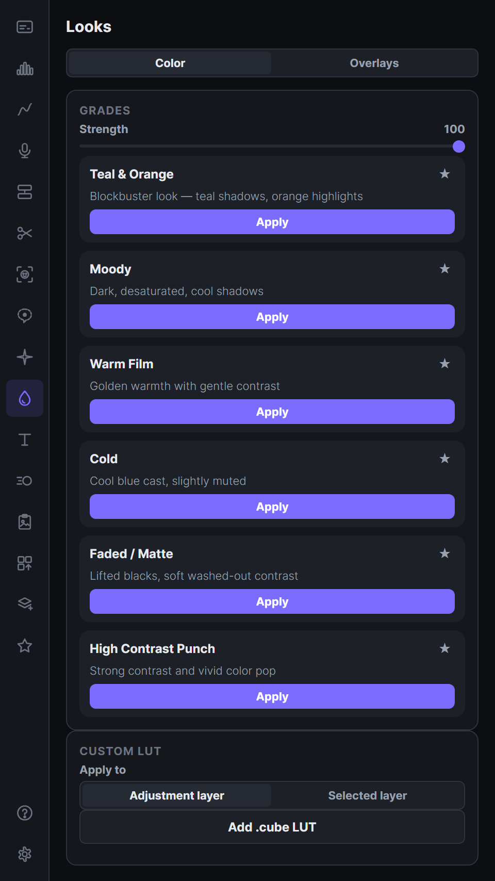This screenshot has height=881, width=495.
Task: Open the audio levels bars icon
Action: (x=25, y=68)
